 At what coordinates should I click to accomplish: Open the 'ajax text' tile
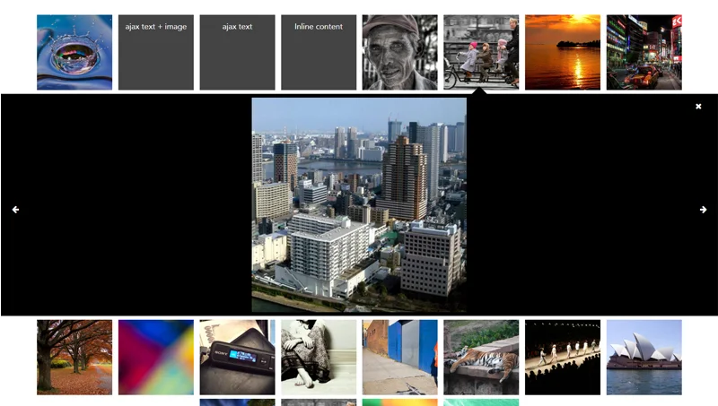(x=237, y=52)
